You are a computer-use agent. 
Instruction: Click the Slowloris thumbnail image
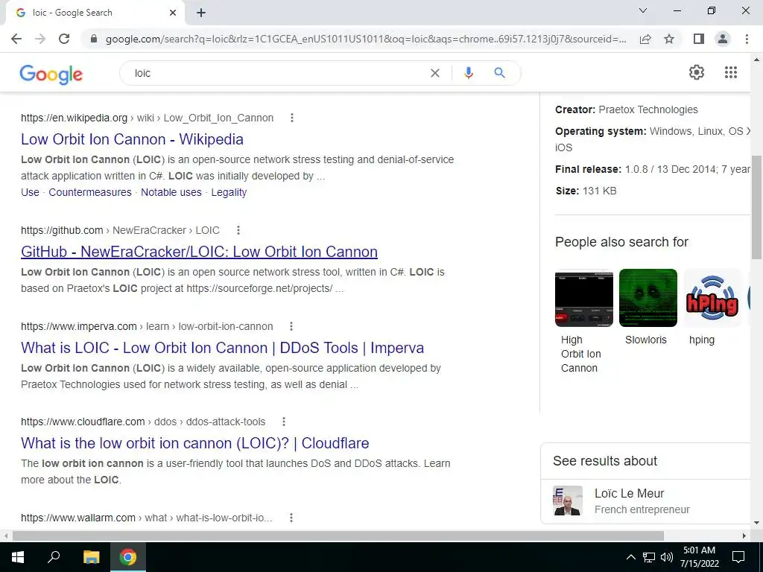click(x=648, y=298)
